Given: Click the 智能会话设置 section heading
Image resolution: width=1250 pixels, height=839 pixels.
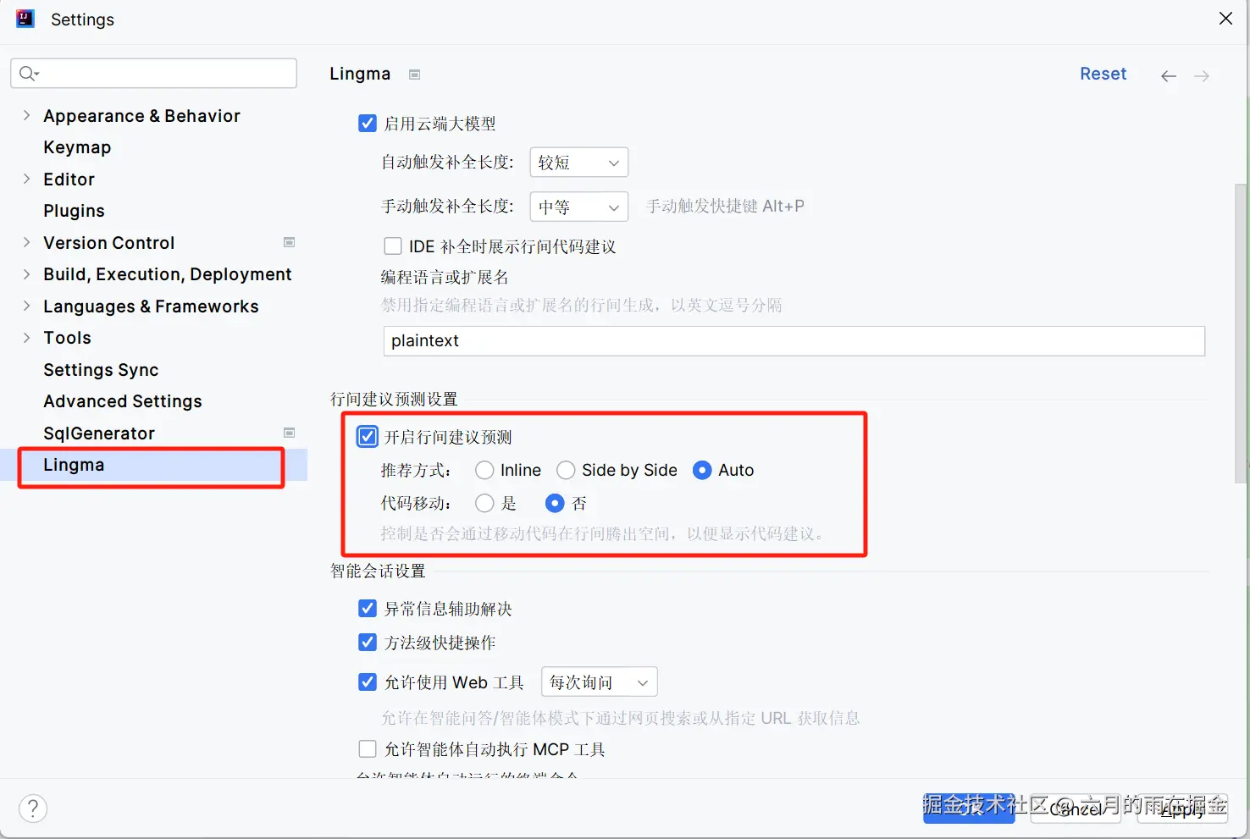Looking at the screenshot, I should click(378, 571).
